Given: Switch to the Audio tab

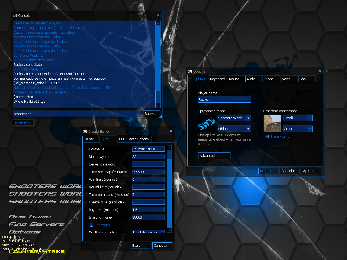Looking at the screenshot, I should [x=254, y=79].
